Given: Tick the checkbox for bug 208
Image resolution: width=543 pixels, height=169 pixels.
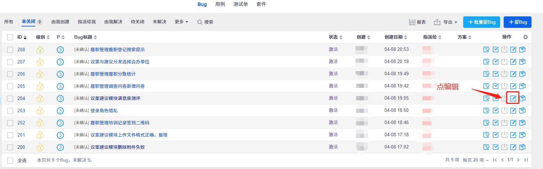Looking at the screenshot, I should 10,49.
